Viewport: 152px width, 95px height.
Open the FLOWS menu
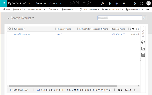pyautogui.click(x=53, y=9)
